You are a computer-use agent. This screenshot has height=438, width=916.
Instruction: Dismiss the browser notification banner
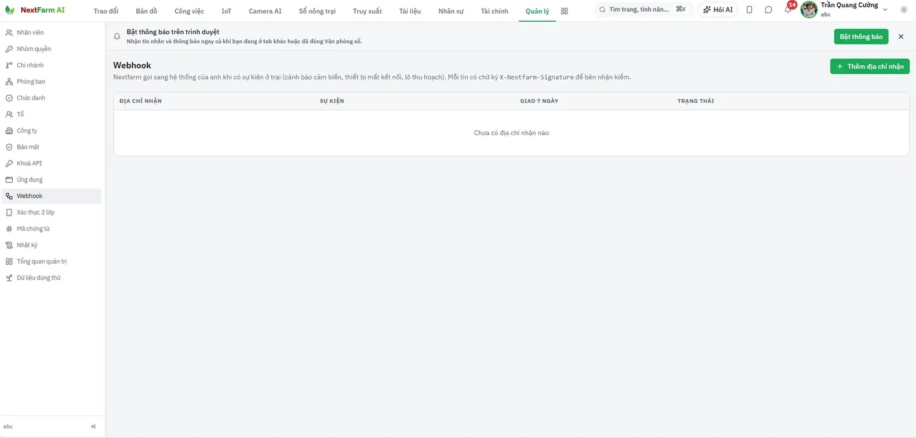901,37
